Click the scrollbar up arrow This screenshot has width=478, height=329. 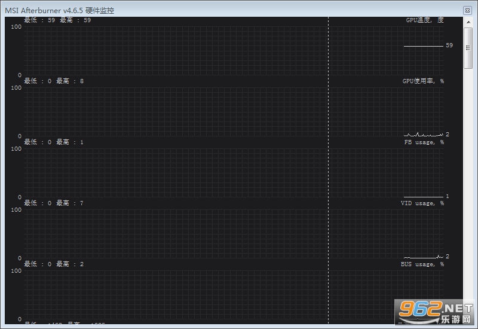click(468, 22)
